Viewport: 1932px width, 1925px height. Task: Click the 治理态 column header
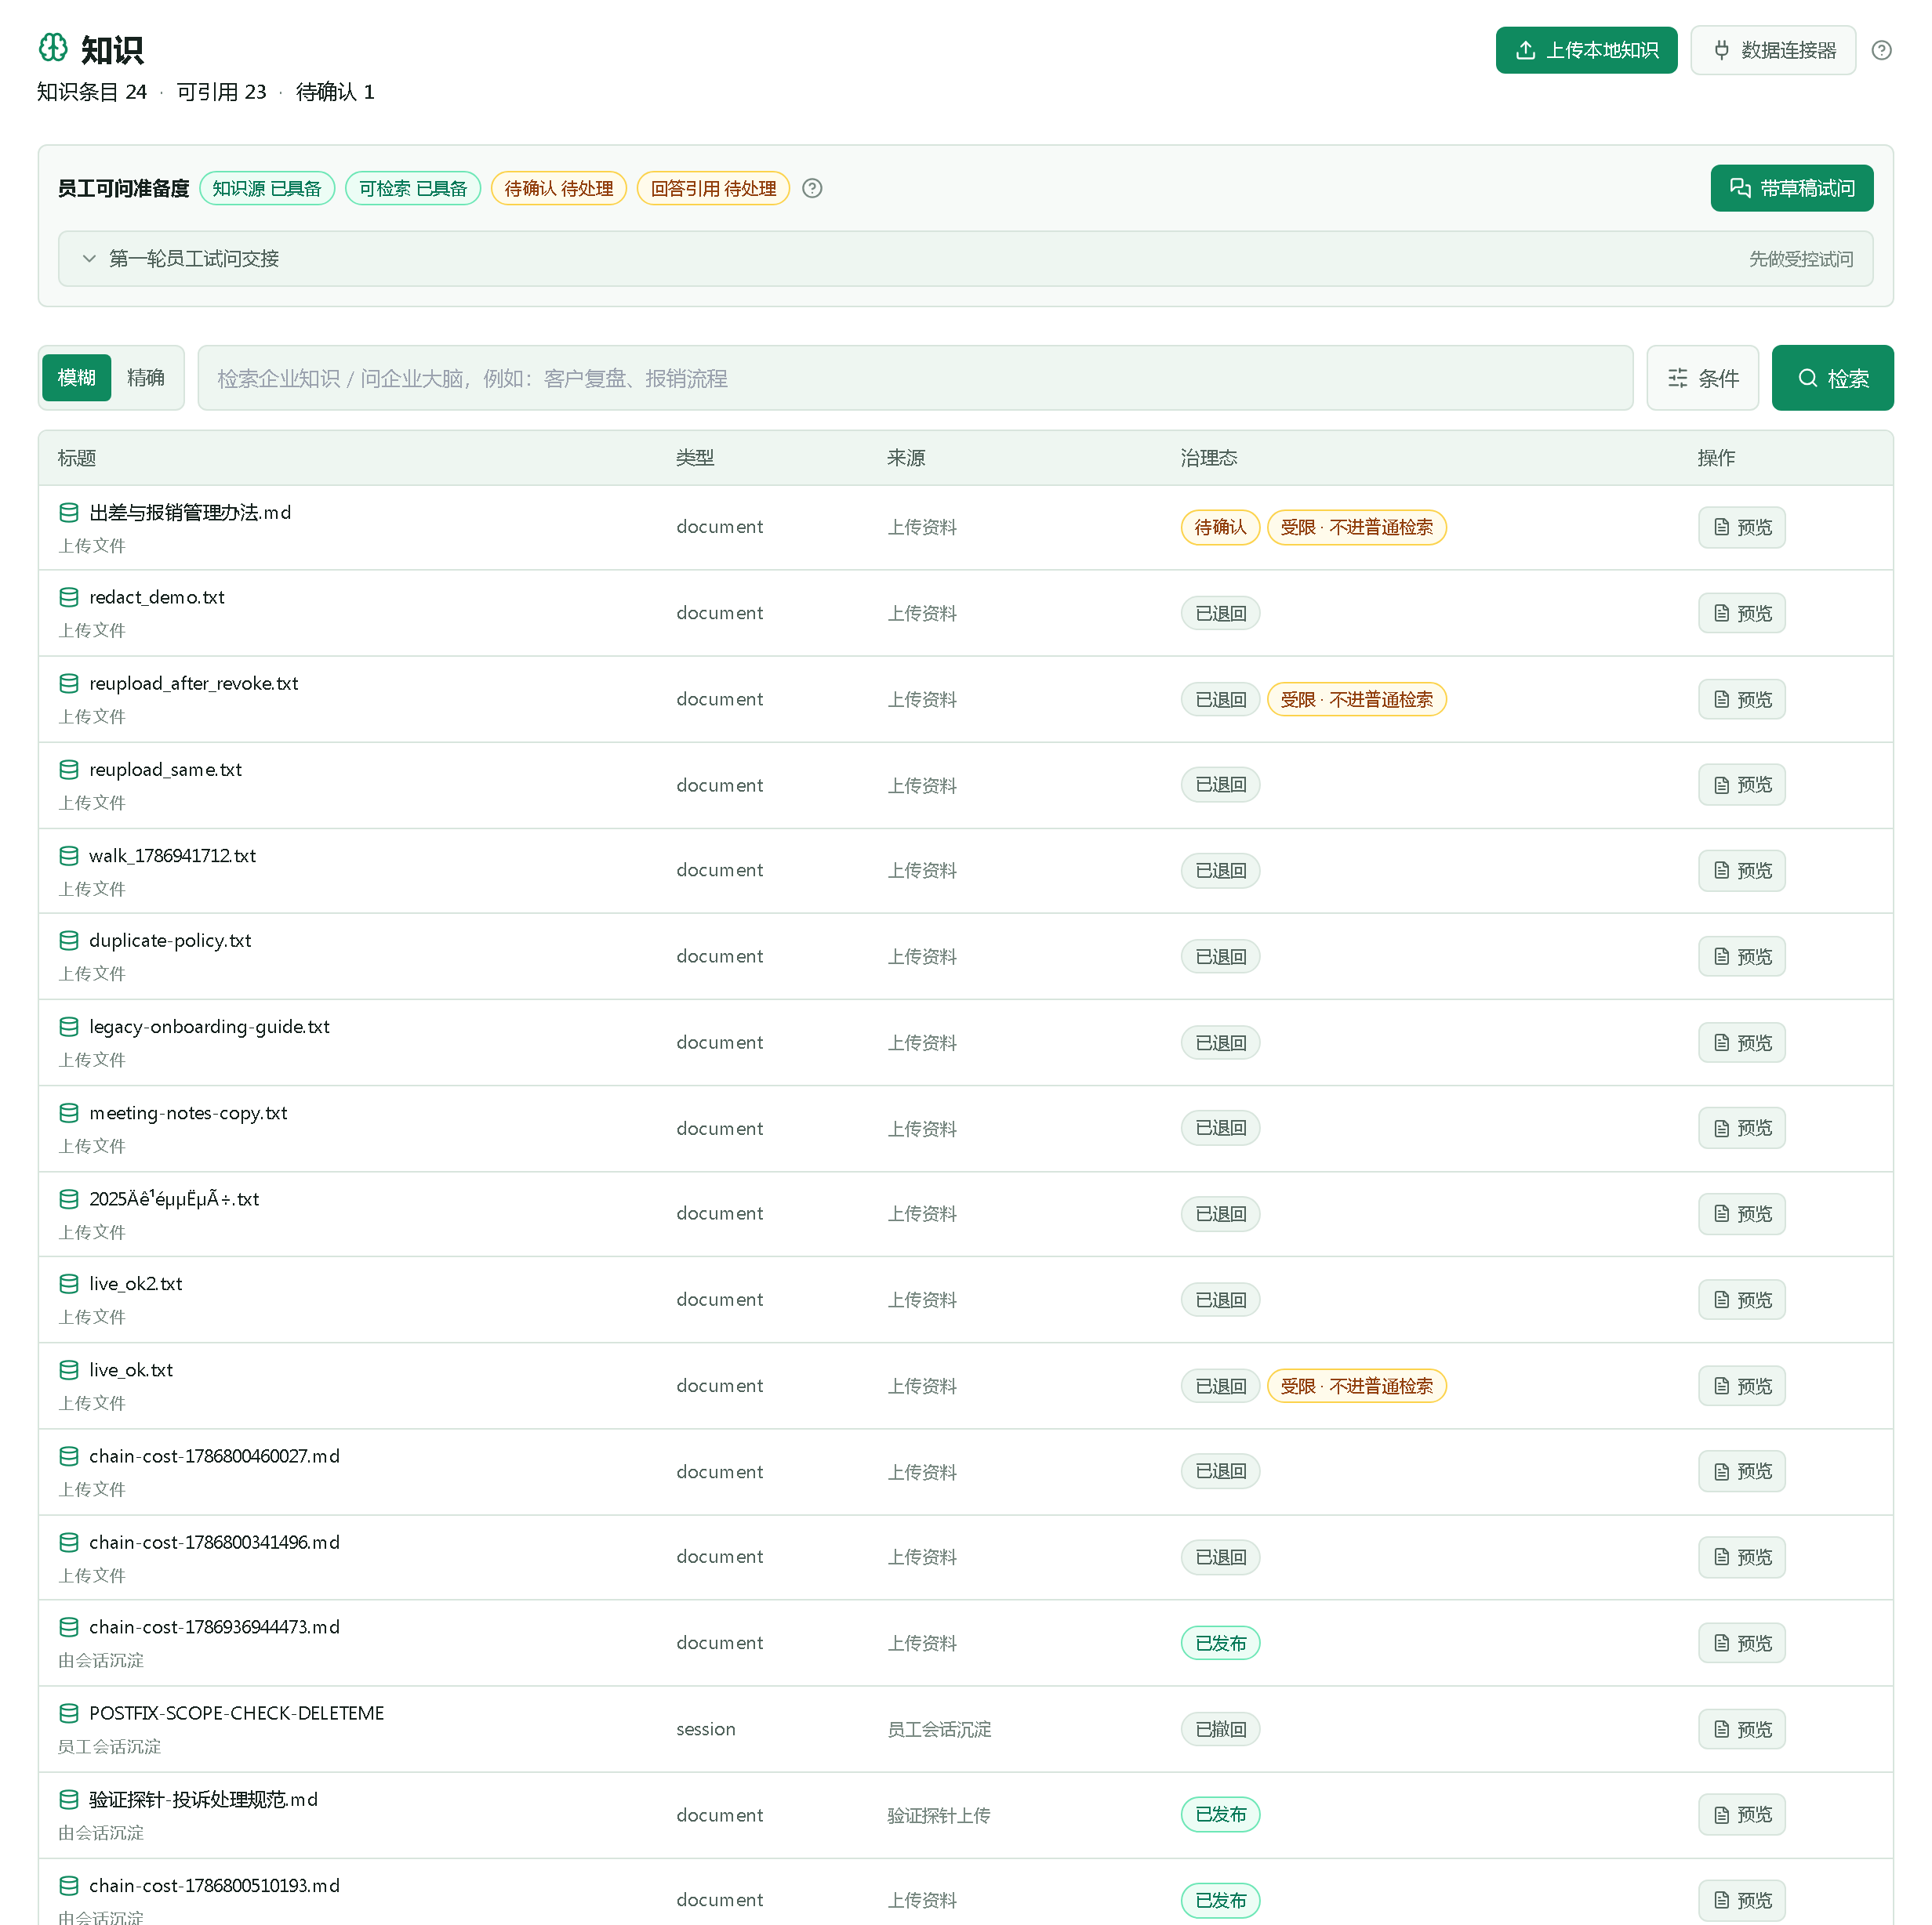1208,458
